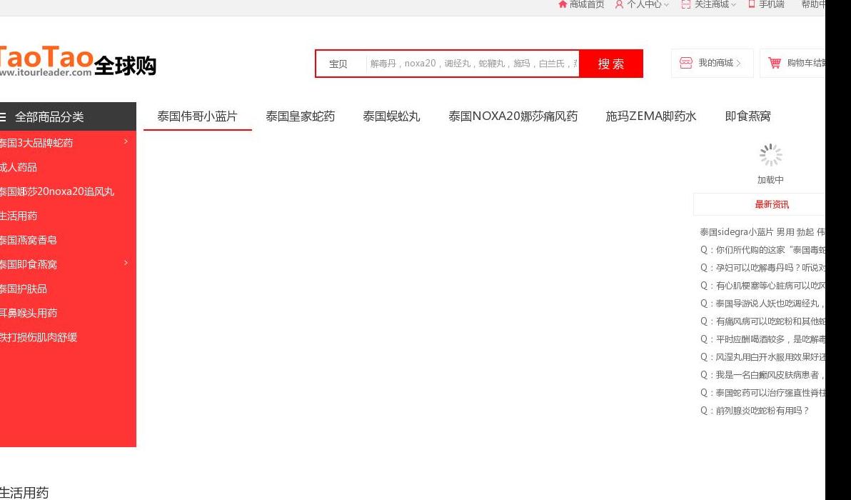The image size is (851, 500).
Task: Open the question about 孕妇可以吃解毒丹吗
Action: [762, 268]
